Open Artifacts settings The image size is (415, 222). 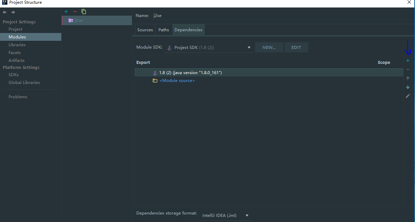click(16, 61)
